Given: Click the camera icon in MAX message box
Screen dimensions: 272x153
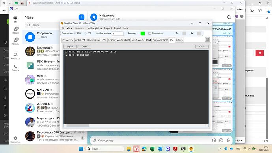Looking at the screenshot, I should [x=221, y=140].
